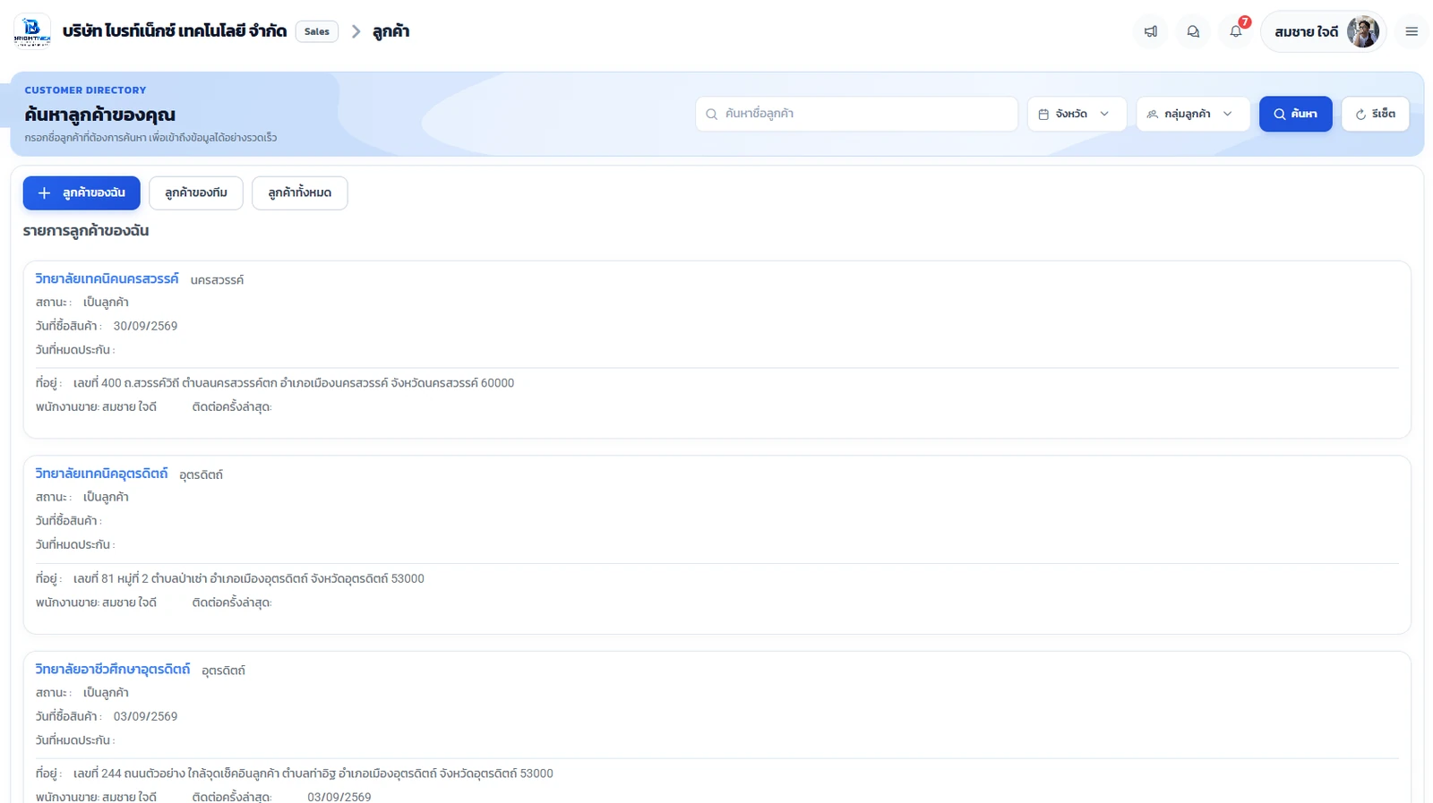Expand the จังหวัด dropdown
The height and width of the screenshot is (803, 1433).
1077,114
